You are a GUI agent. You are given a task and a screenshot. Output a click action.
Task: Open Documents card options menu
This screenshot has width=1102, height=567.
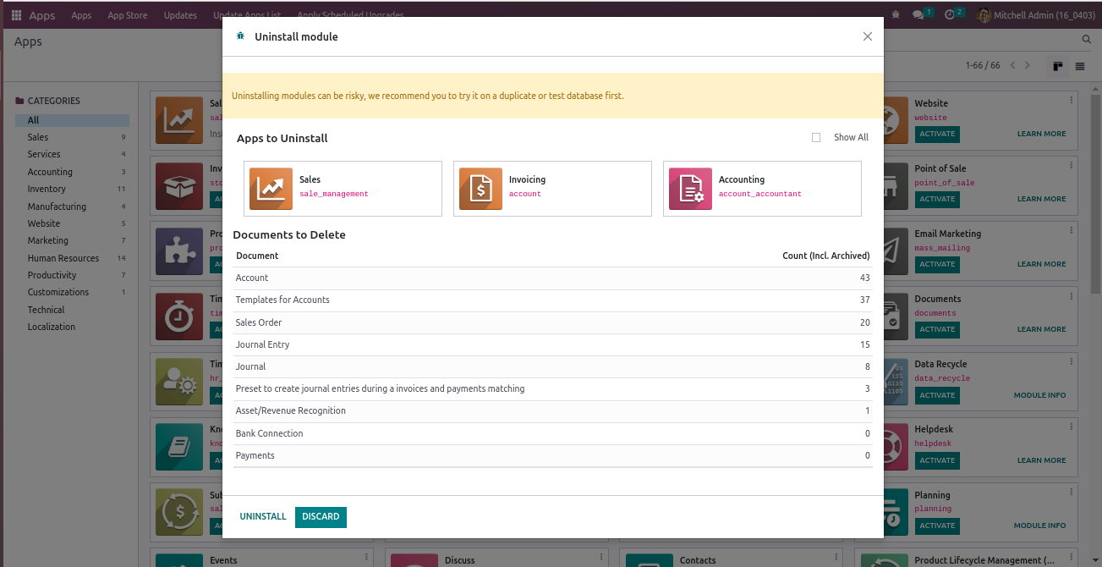[x=1071, y=295]
